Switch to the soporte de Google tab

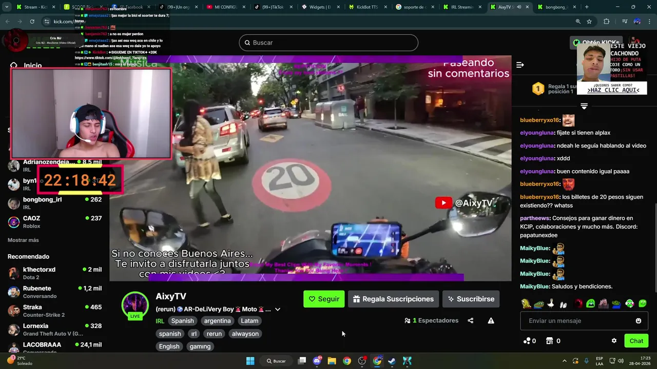pos(414,7)
